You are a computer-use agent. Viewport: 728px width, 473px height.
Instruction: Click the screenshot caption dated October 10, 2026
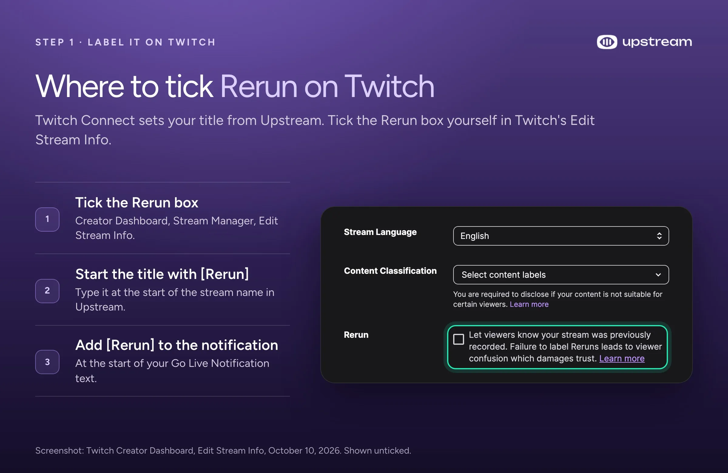coord(223,450)
